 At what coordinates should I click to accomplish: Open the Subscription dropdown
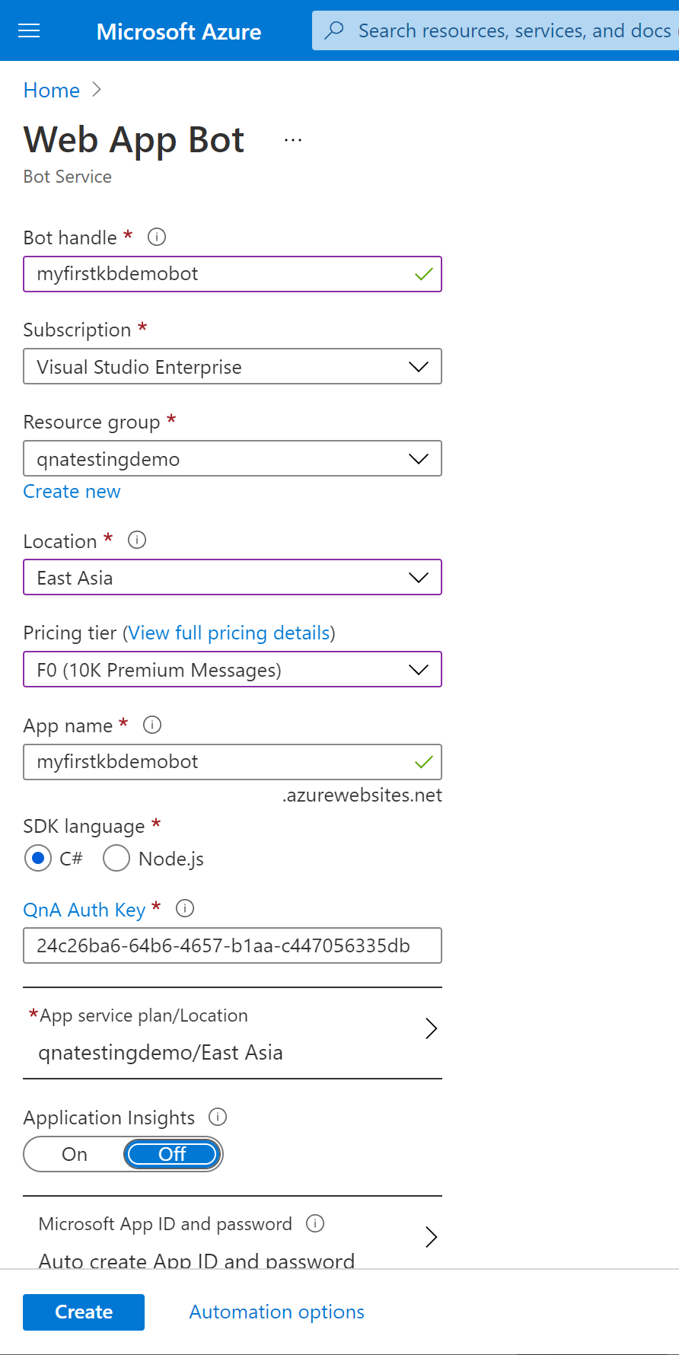232,367
